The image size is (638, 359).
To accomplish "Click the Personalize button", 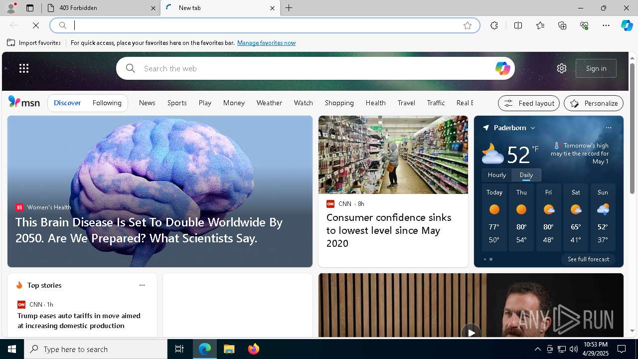I will point(594,103).
